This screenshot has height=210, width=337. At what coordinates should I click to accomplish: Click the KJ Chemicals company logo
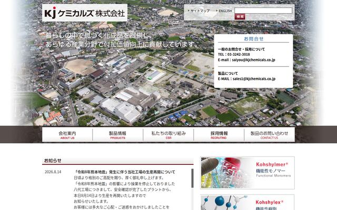click(84, 13)
